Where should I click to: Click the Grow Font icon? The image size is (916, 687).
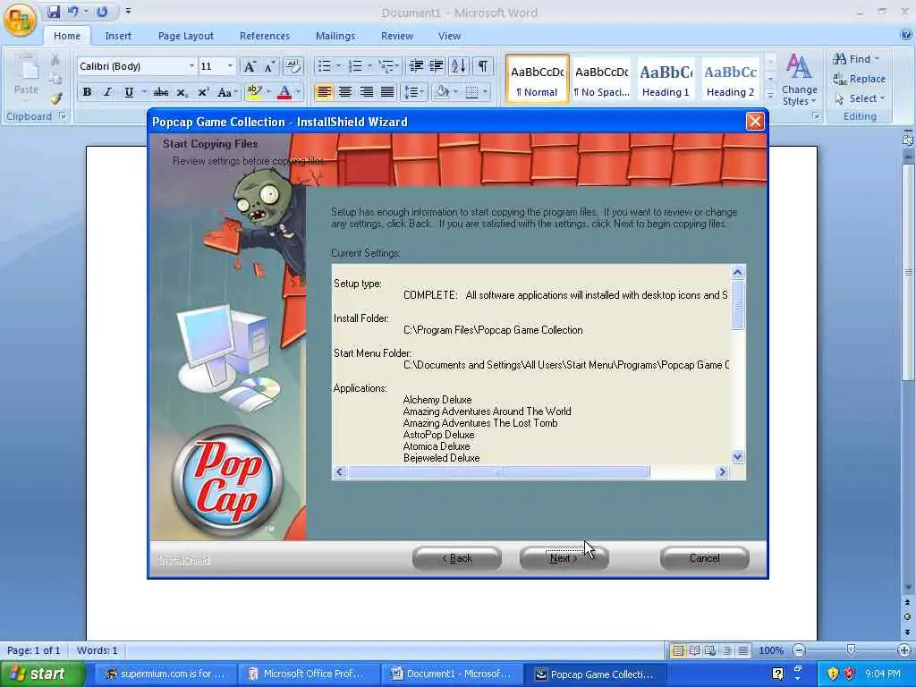(x=250, y=66)
